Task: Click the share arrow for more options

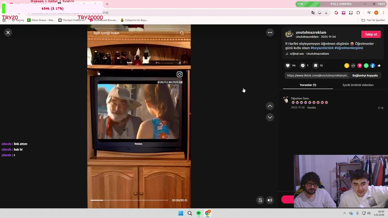Action: click(x=379, y=66)
